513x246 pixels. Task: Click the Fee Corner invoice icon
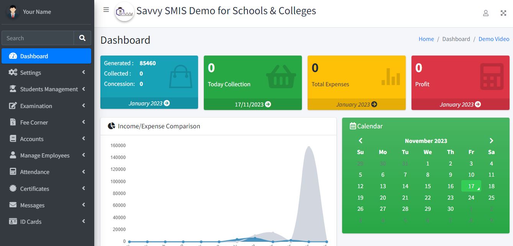pos(13,122)
